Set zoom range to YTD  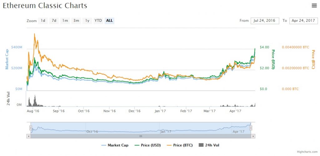click(x=98, y=21)
